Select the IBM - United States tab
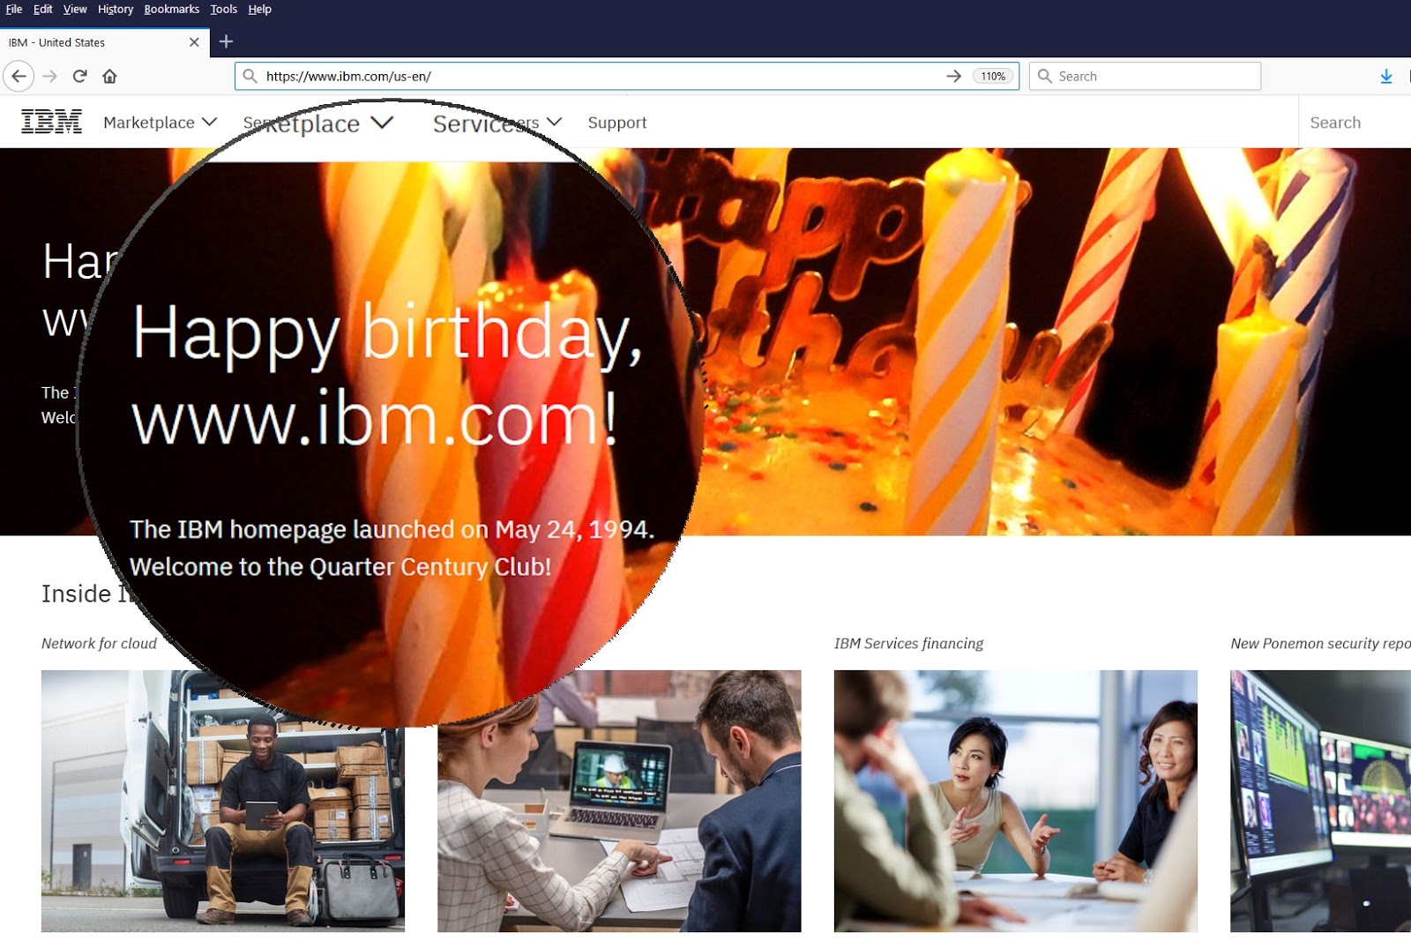This screenshot has width=1411, height=941. tap(104, 42)
